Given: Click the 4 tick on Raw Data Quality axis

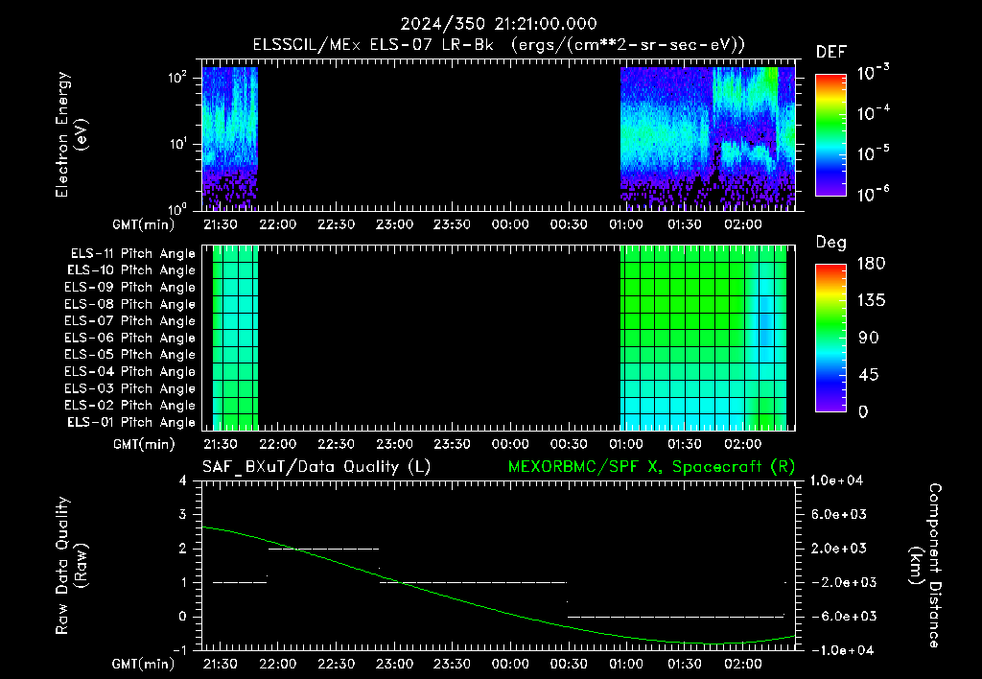Looking at the screenshot, I should (182, 480).
